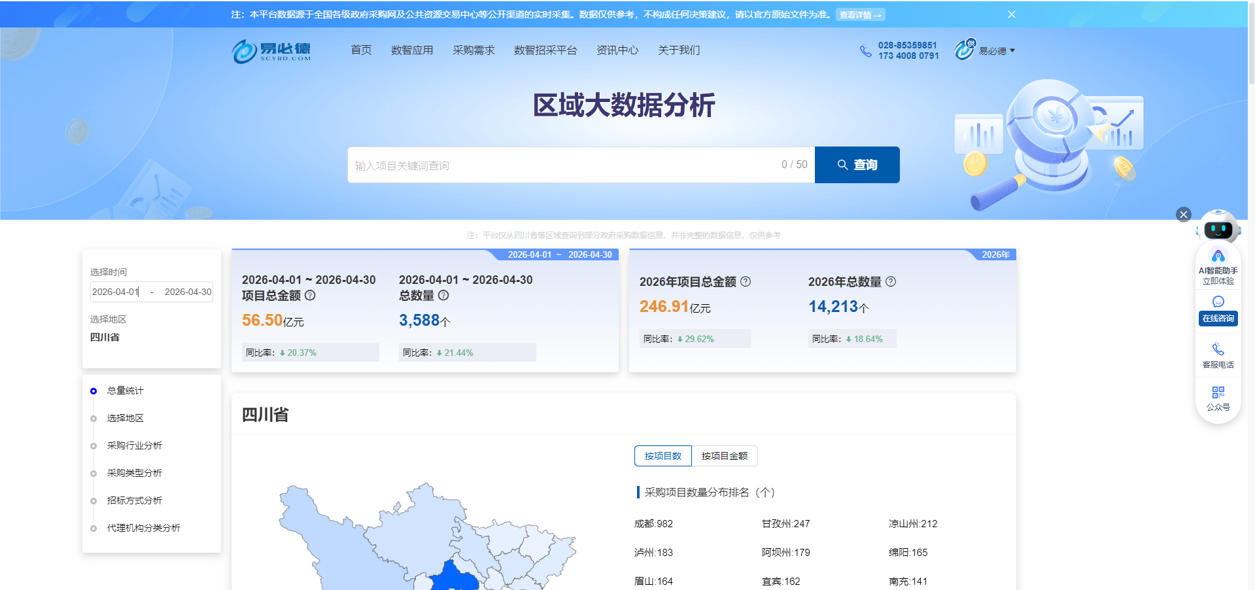The width and height of the screenshot is (1255, 590).
Task: Click the end date 2026-04-30 field
Action: coord(188,292)
